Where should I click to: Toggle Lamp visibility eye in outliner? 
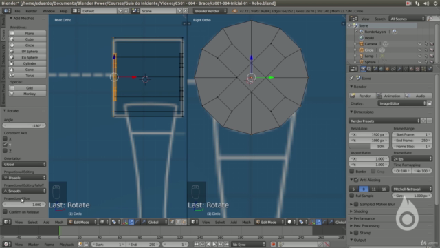(x=420, y=56)
